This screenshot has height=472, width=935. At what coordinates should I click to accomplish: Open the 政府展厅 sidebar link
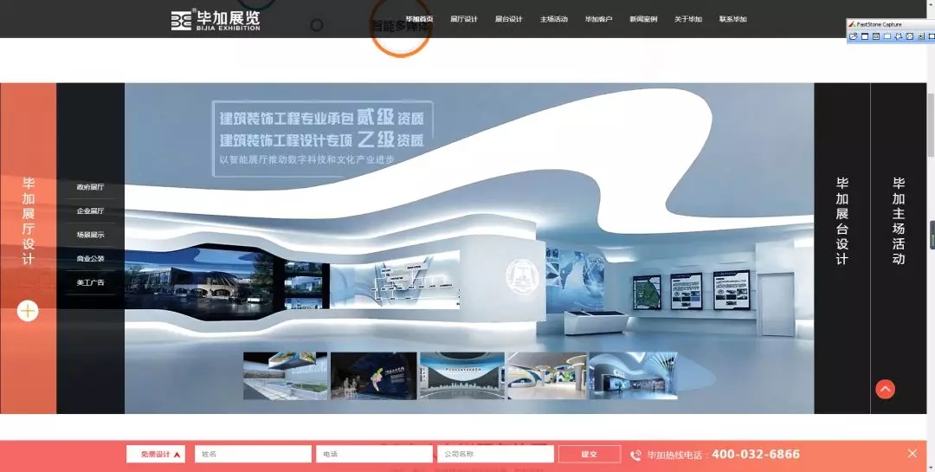[90, 187]
